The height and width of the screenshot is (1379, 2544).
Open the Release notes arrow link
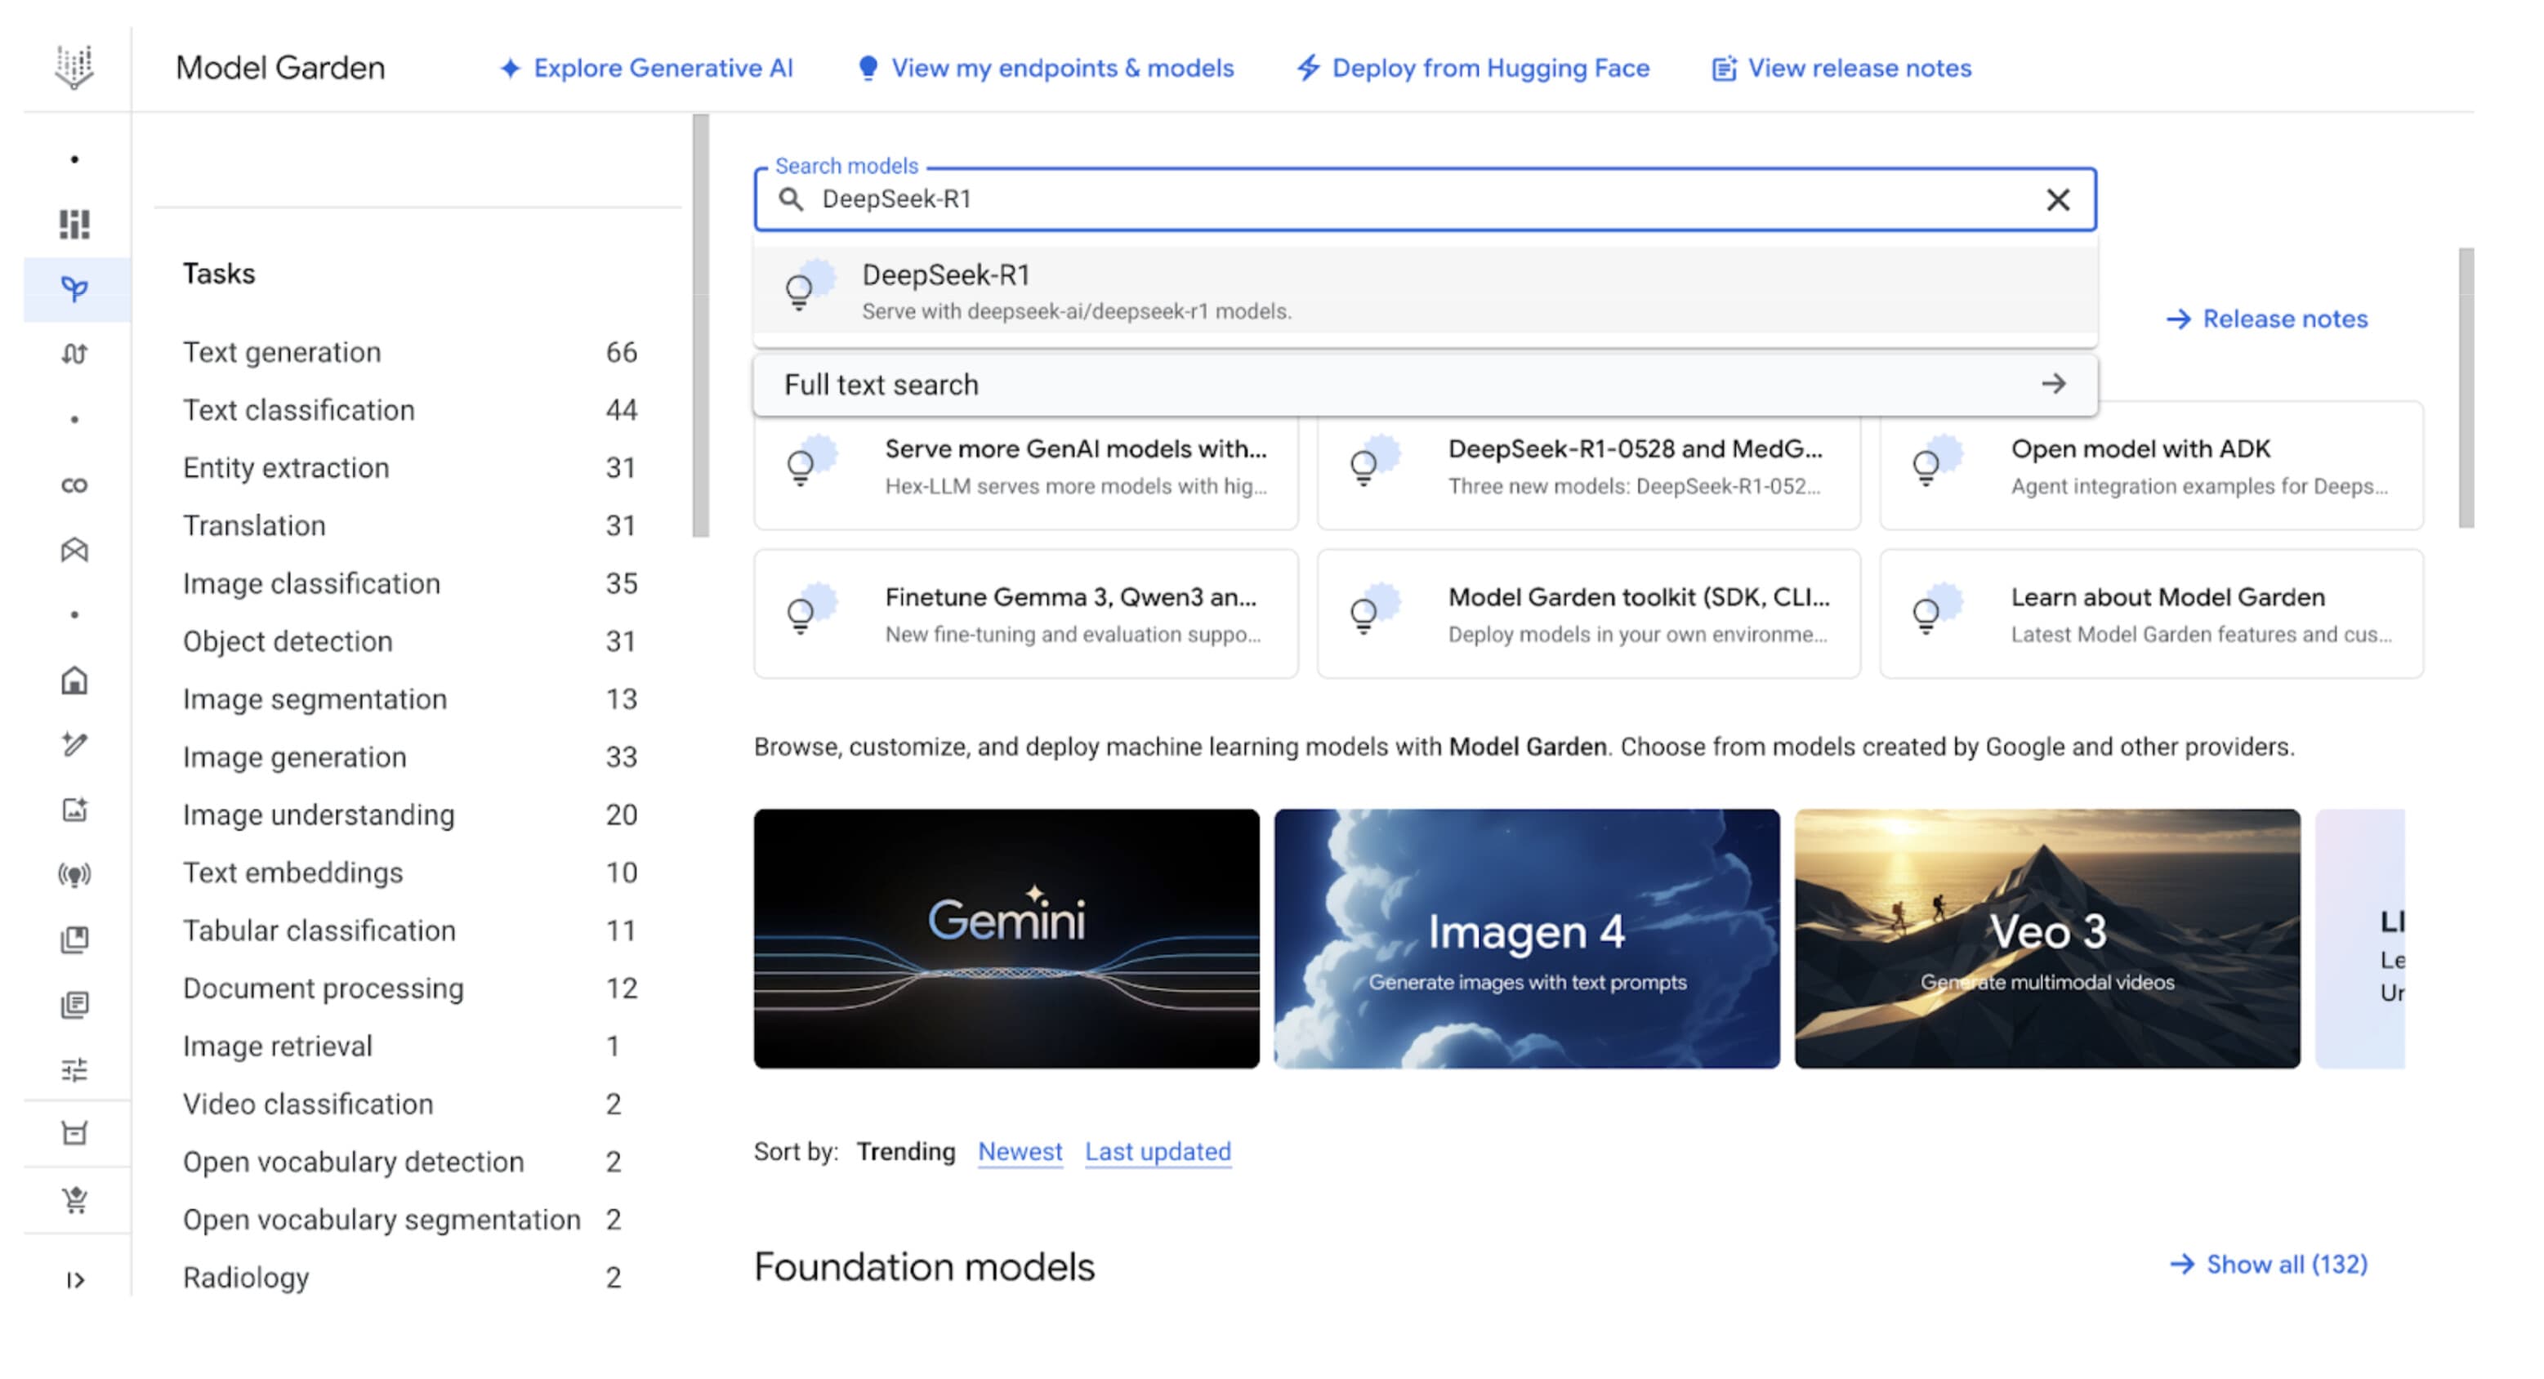pyautogui.click(x=2266, y=319)
